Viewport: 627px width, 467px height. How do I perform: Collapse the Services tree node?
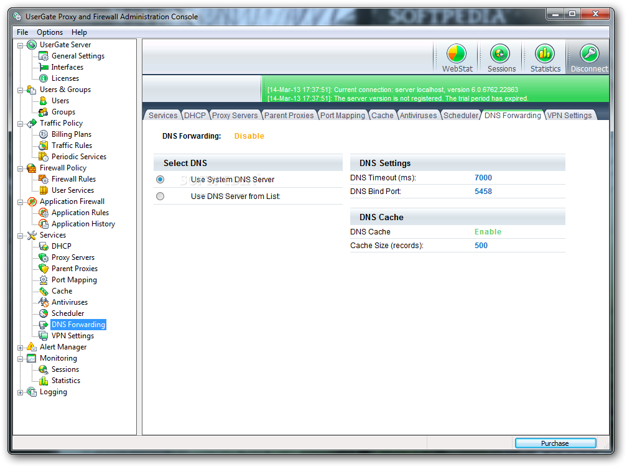[20, 236]
